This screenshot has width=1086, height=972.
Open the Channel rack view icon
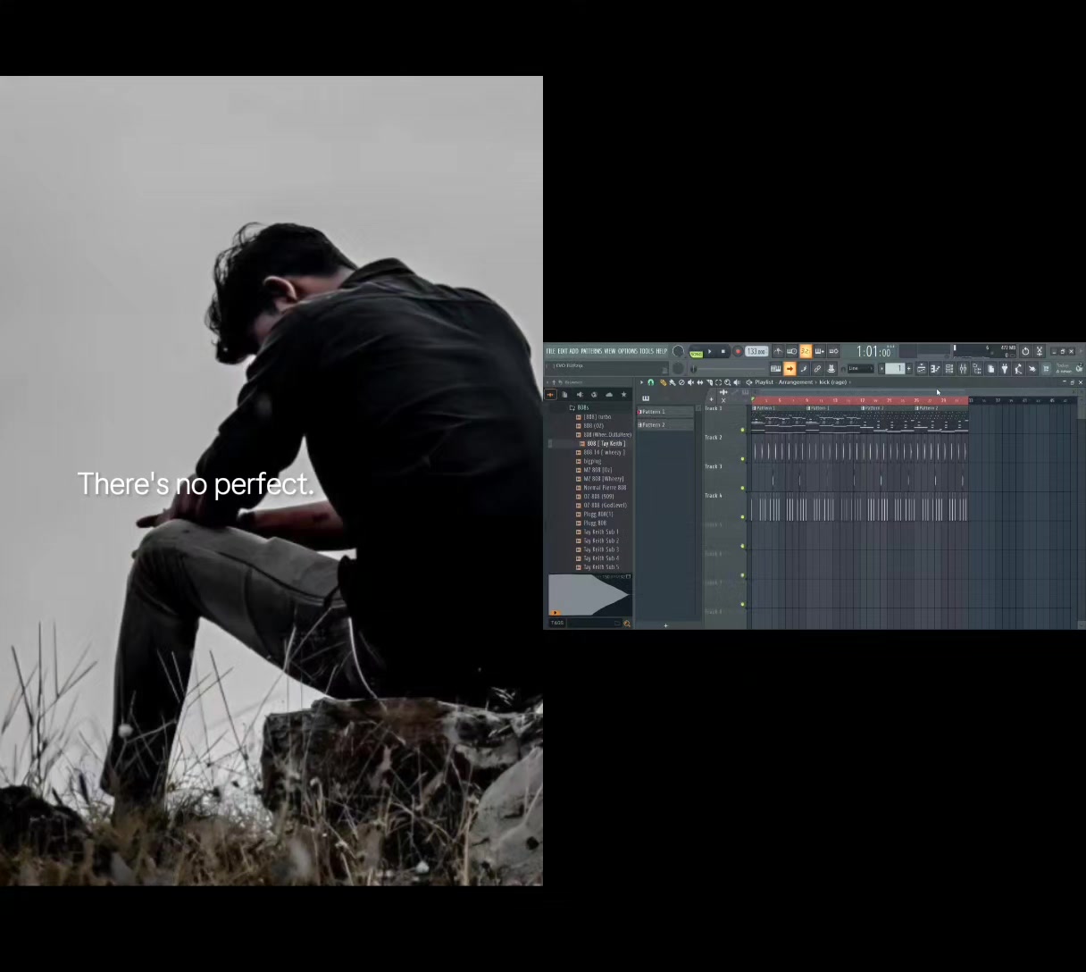pos(949,369)
